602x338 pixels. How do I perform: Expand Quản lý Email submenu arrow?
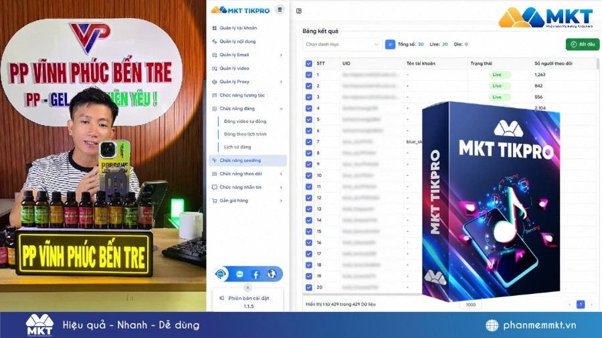coord(281,55)
